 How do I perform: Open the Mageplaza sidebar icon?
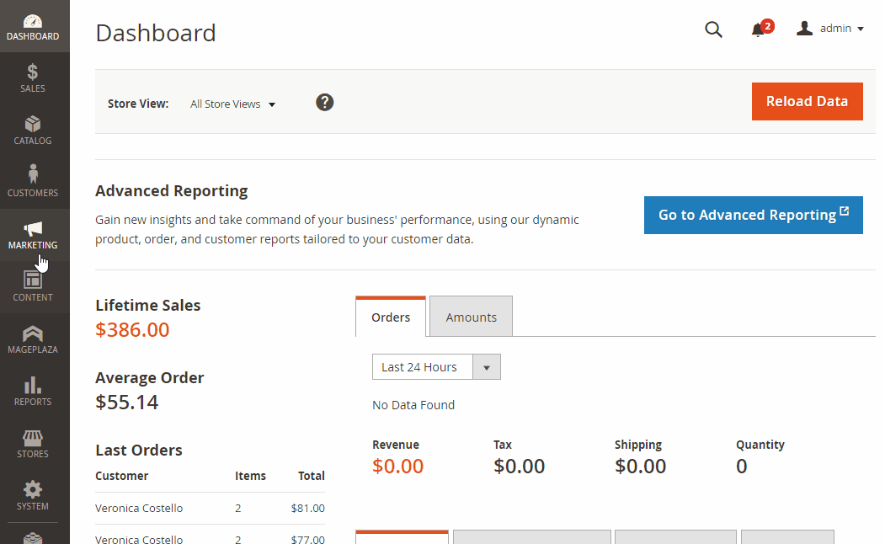(33, 333)
